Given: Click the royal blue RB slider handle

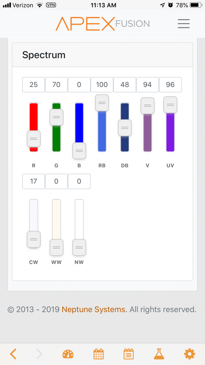Looking at the screenshot, I should 102,103.
